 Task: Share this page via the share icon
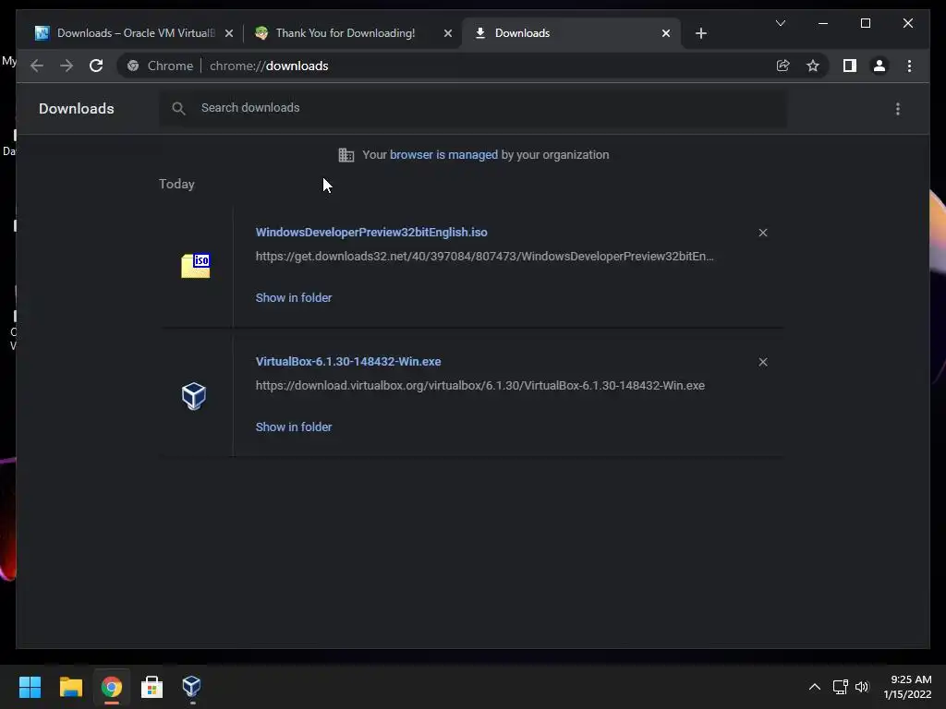tap(782, 66)
